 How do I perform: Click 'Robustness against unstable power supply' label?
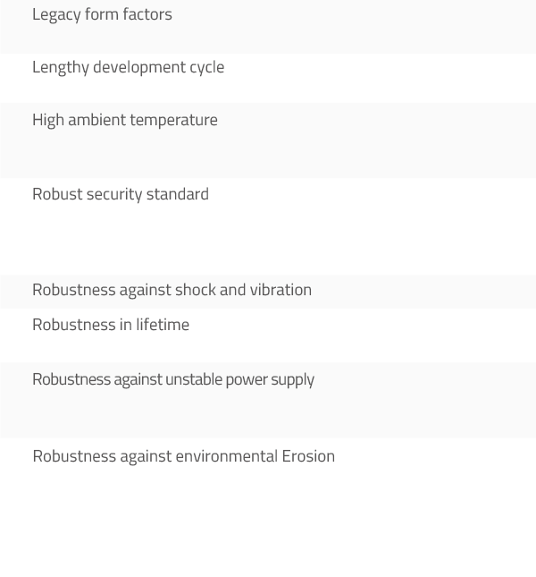(x=173, y=380)
